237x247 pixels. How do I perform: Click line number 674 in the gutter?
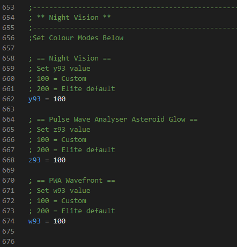pyautogui.click(x=9, y=221)
